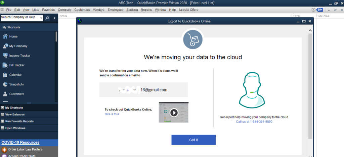344x157 pixels.
Task: Open search box dropdown arrow
Action: pyautogui.click(x=41, y=18)
